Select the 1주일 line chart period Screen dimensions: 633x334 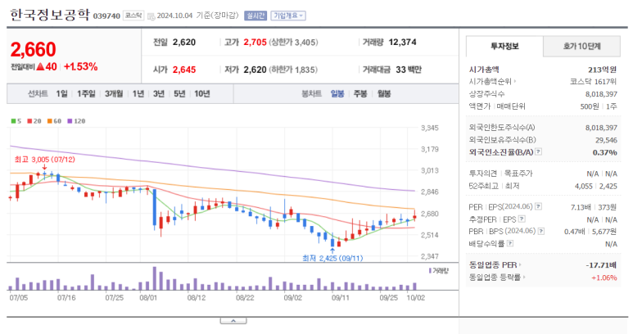pos(86,93)
